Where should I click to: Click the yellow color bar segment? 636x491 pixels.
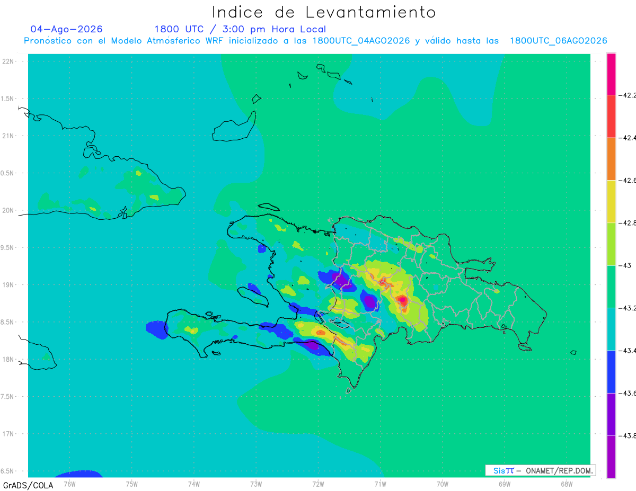click(611, 201)
